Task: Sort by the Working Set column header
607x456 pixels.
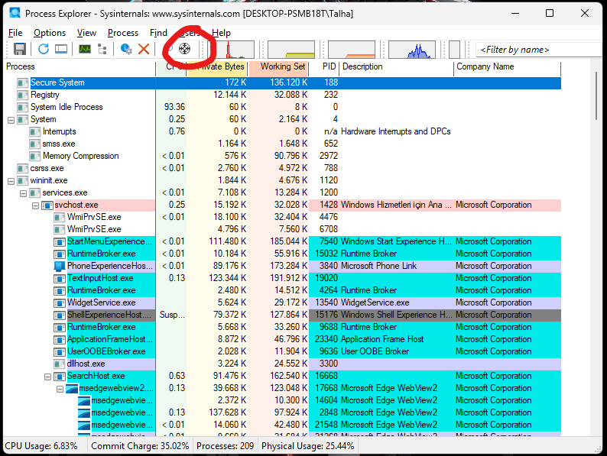Action: 279,66
